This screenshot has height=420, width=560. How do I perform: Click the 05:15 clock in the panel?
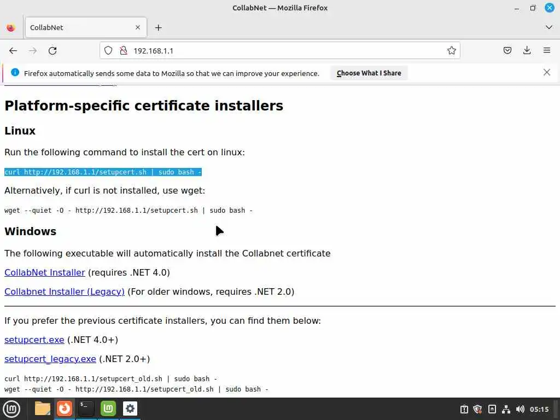[x=539, y=409]
